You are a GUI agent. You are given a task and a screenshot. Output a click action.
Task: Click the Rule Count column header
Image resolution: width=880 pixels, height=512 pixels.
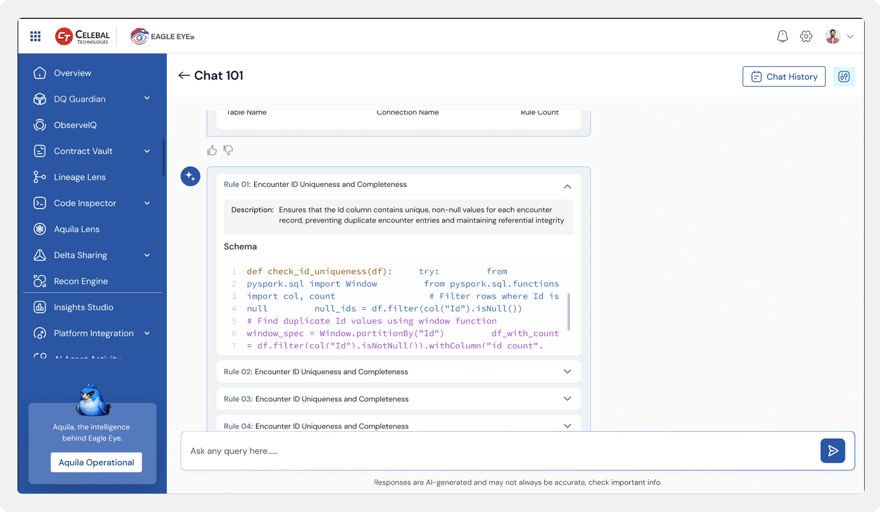pyautogui.click(x=540, y=112)
